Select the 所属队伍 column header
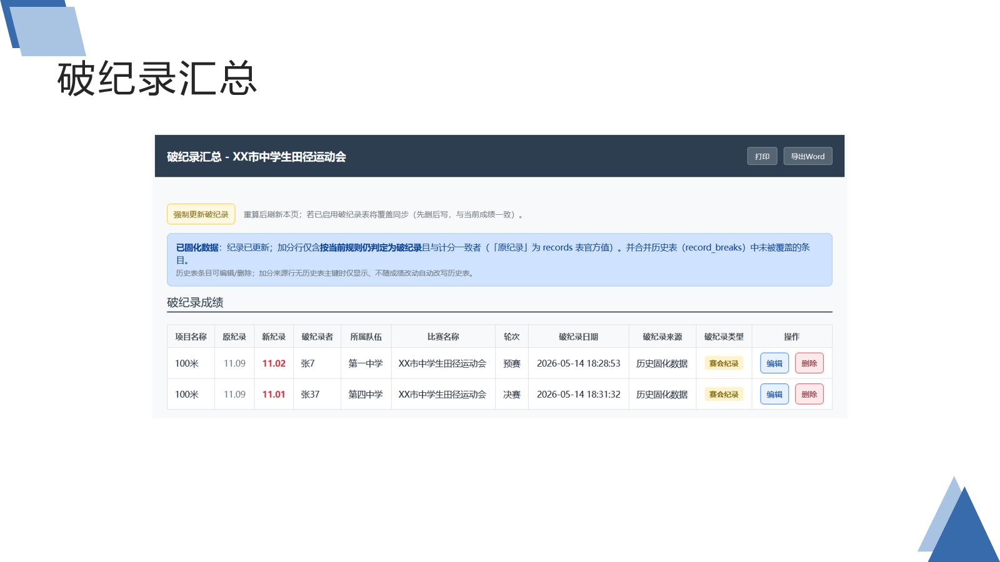Image resolution: width=1000 pixels, height=562 pixels. [x=366, y=337]
